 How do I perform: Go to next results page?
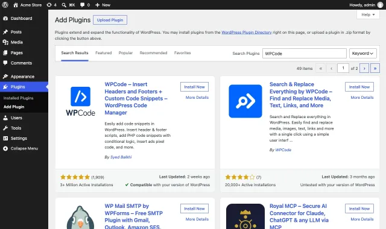click(x=364, y=68)
